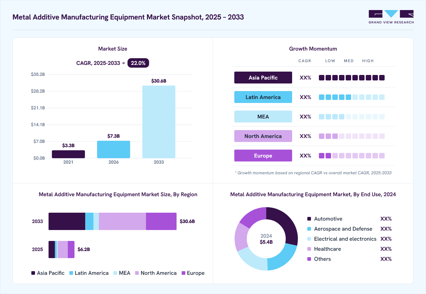Screen dimensions: 426x294
Task: Click the Market Size heading
Action: pos(113,49)
